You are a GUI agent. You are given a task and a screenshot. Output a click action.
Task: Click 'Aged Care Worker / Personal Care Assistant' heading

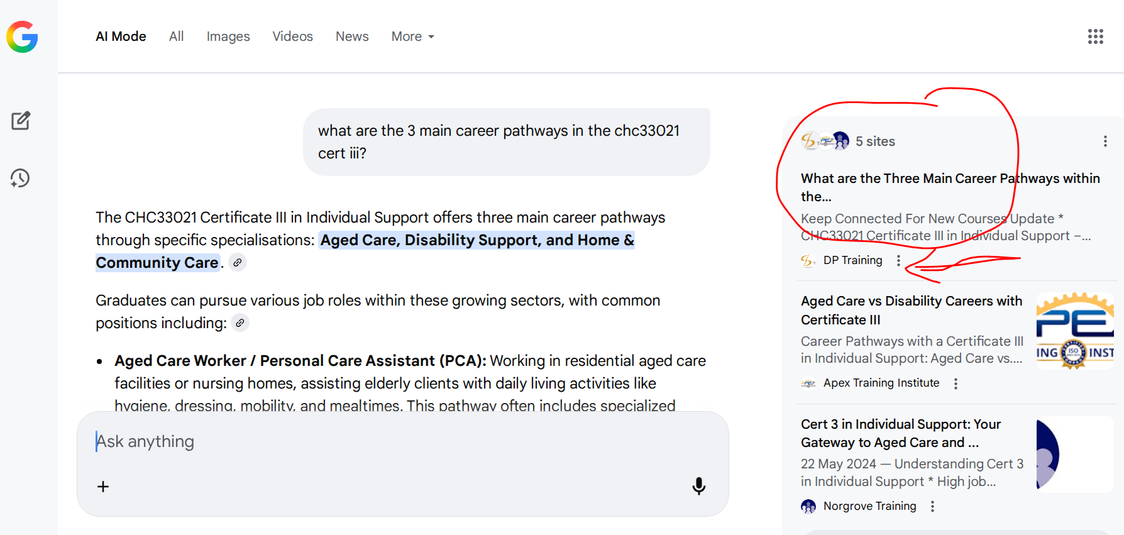tap(300, 361)
